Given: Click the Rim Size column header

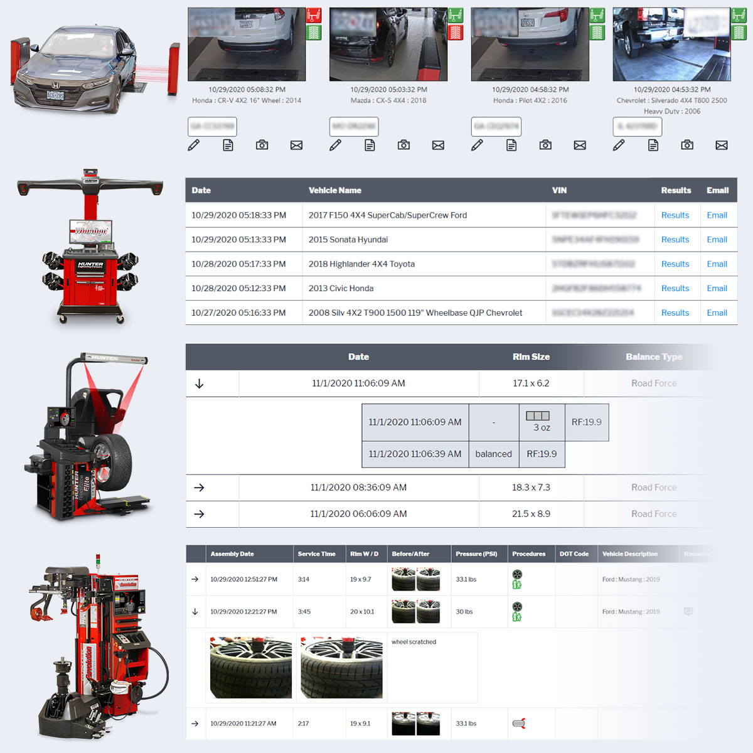Looking at the screenshot, I should pyautogui.click(x=531, y=356).
